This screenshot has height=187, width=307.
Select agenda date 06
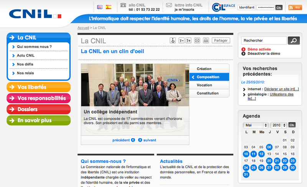[269, 147]
